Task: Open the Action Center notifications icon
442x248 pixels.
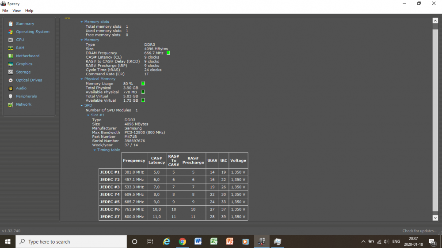Action: pos(432,241)
